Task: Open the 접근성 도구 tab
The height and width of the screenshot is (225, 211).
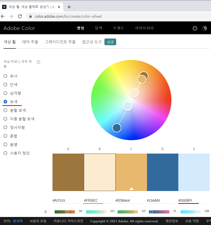Action: coord(92,42)
